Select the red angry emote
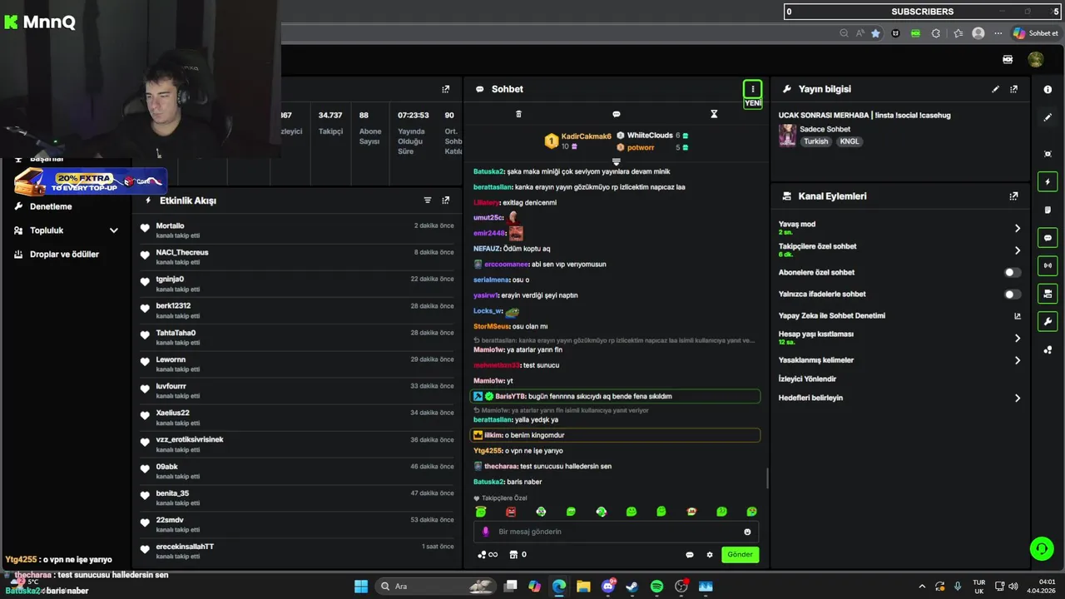1065x599 pixels. point(511,512)
